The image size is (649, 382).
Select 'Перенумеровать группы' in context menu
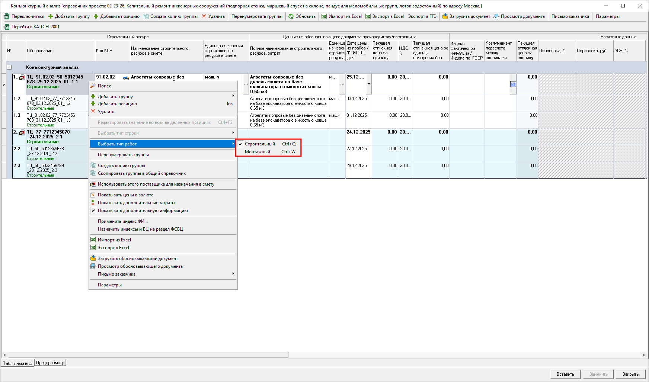coord(123,155)
